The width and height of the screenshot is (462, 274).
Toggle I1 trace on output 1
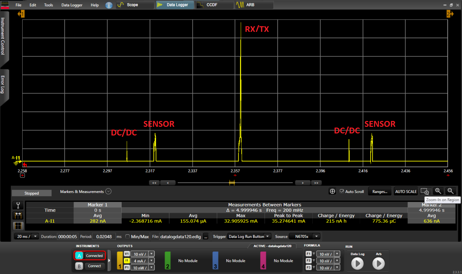pos(127,261)
